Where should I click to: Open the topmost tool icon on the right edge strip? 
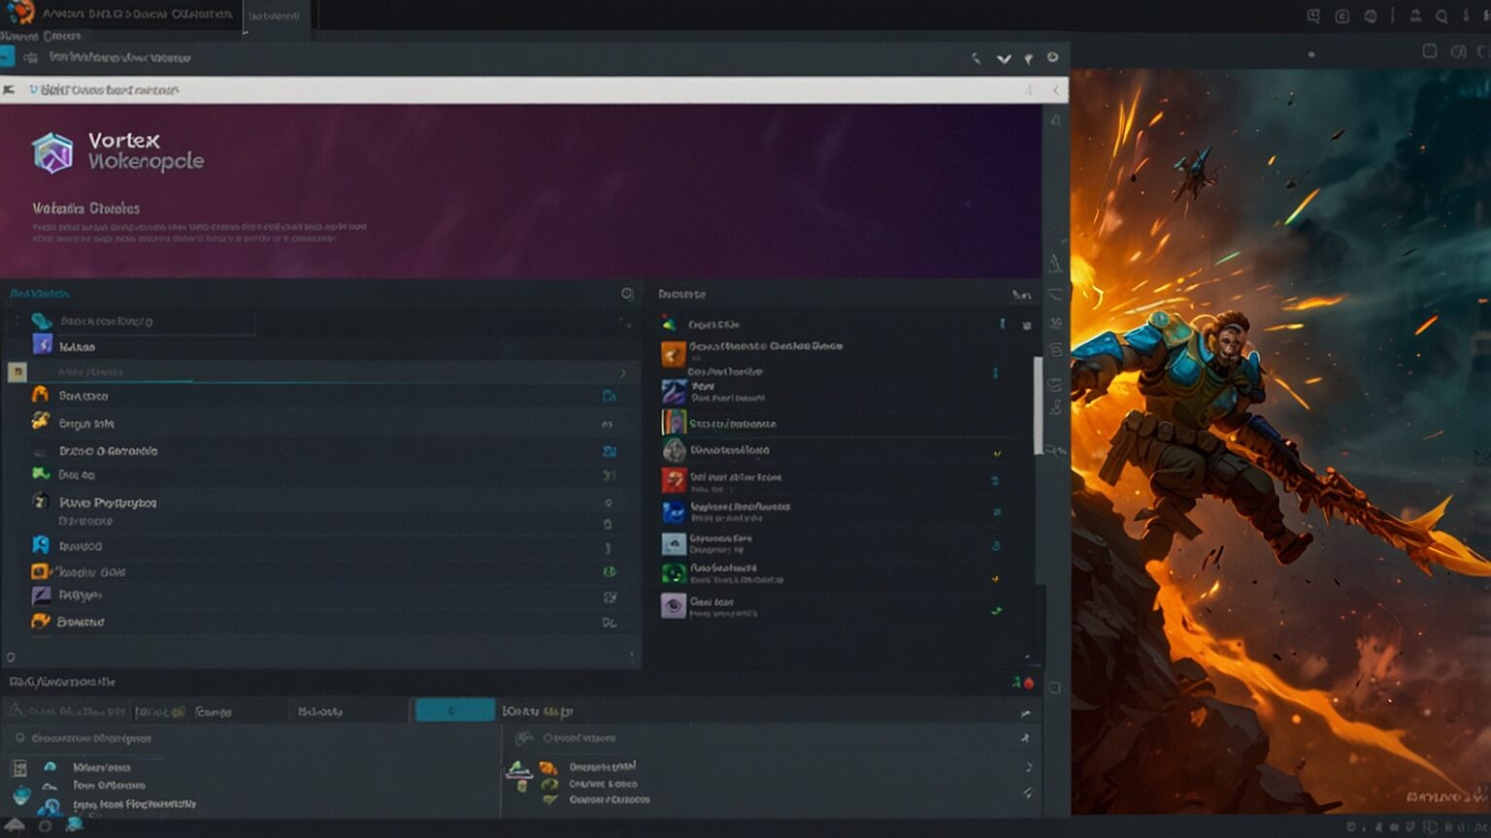1058,121
